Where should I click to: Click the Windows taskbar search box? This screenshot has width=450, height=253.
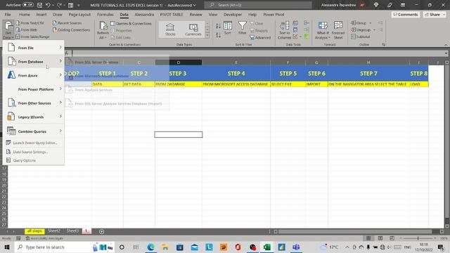point(64,247)
